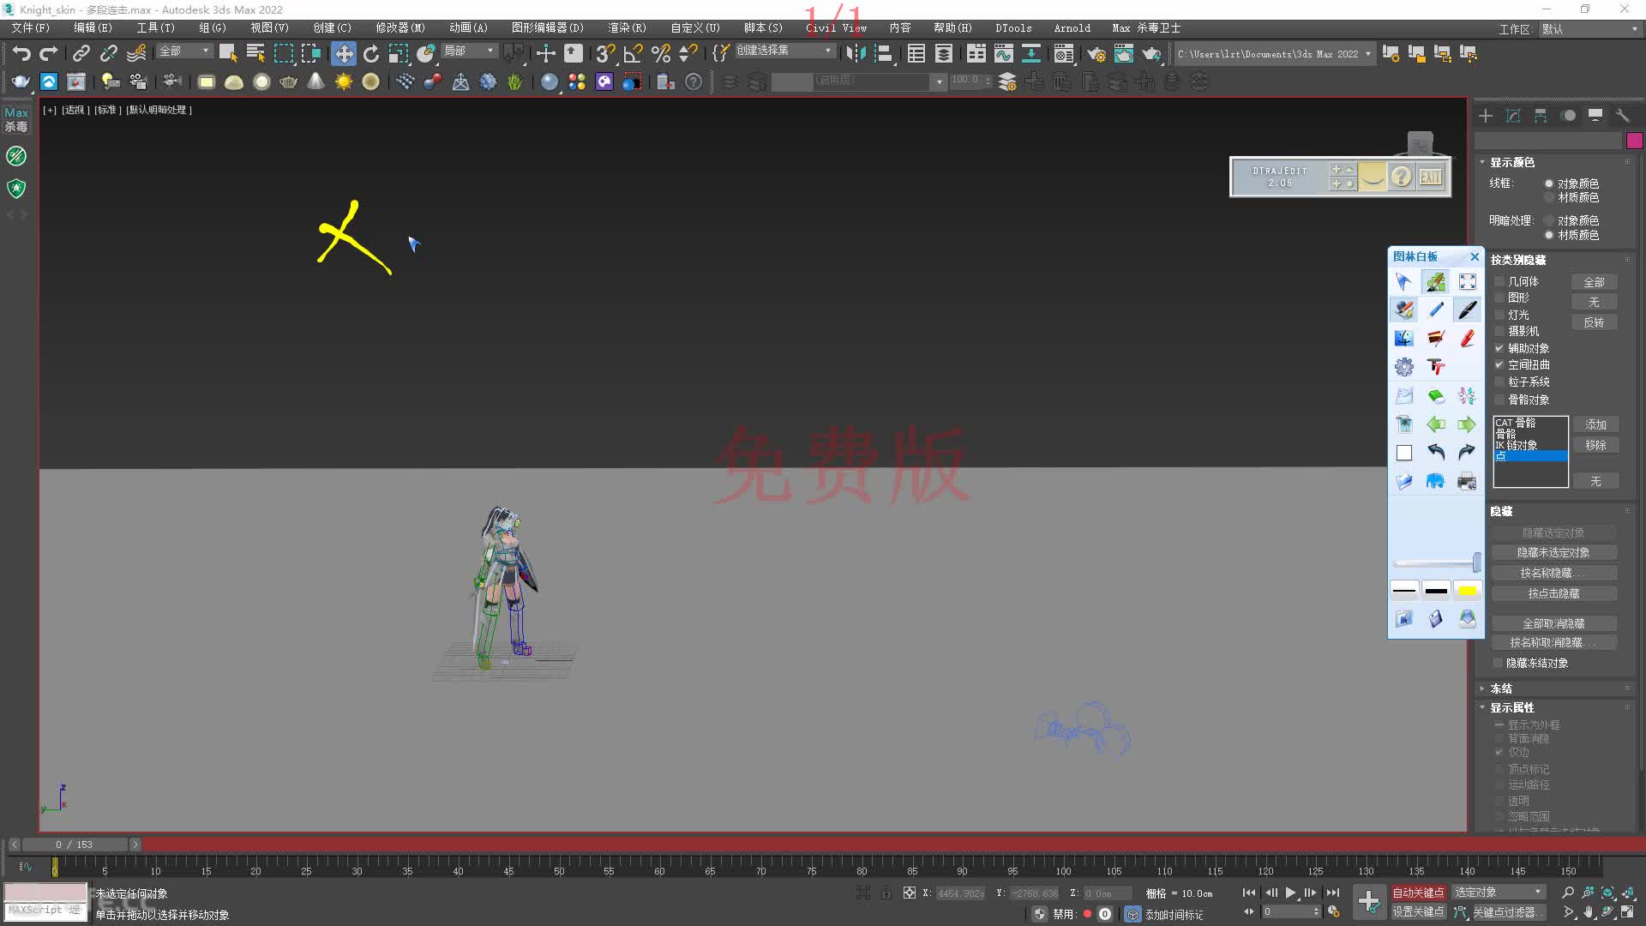Screen dimensions: 1646x926
Task: Open the 渲染(R) menu
Action: coord(628,27)
